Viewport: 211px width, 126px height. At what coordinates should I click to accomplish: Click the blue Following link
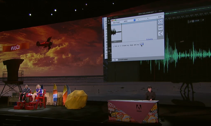149,39
